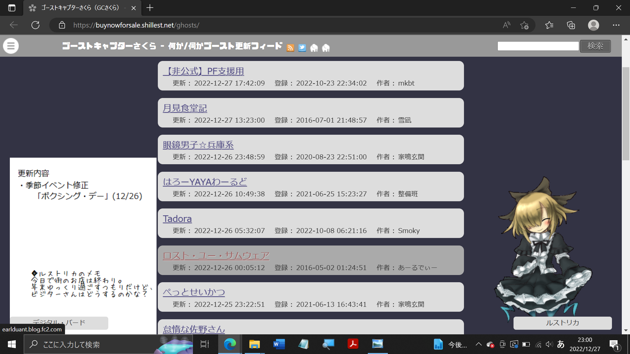The height and width of the screenshot is (354, 630).
Task: Click the Read aloud icon in the address bar
Action: 507,25
